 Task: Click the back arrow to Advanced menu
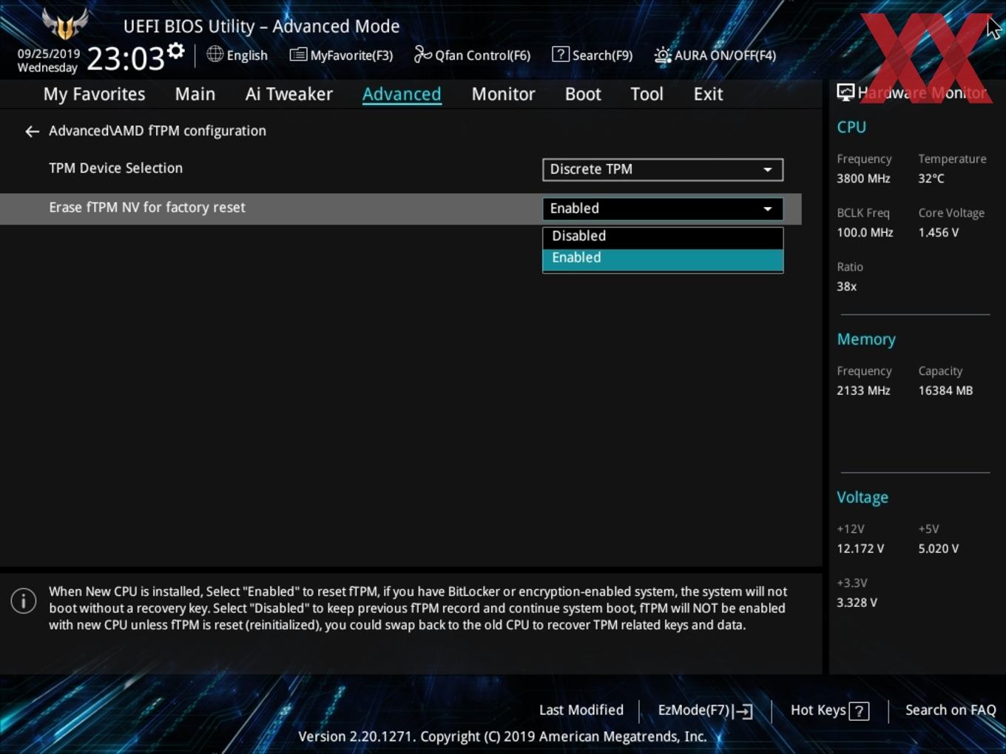(32, 132)
